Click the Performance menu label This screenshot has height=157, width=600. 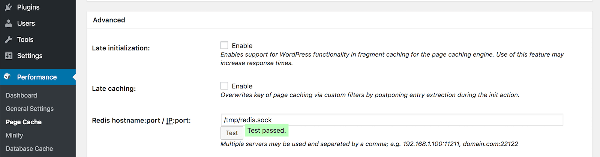pos(37,77)
